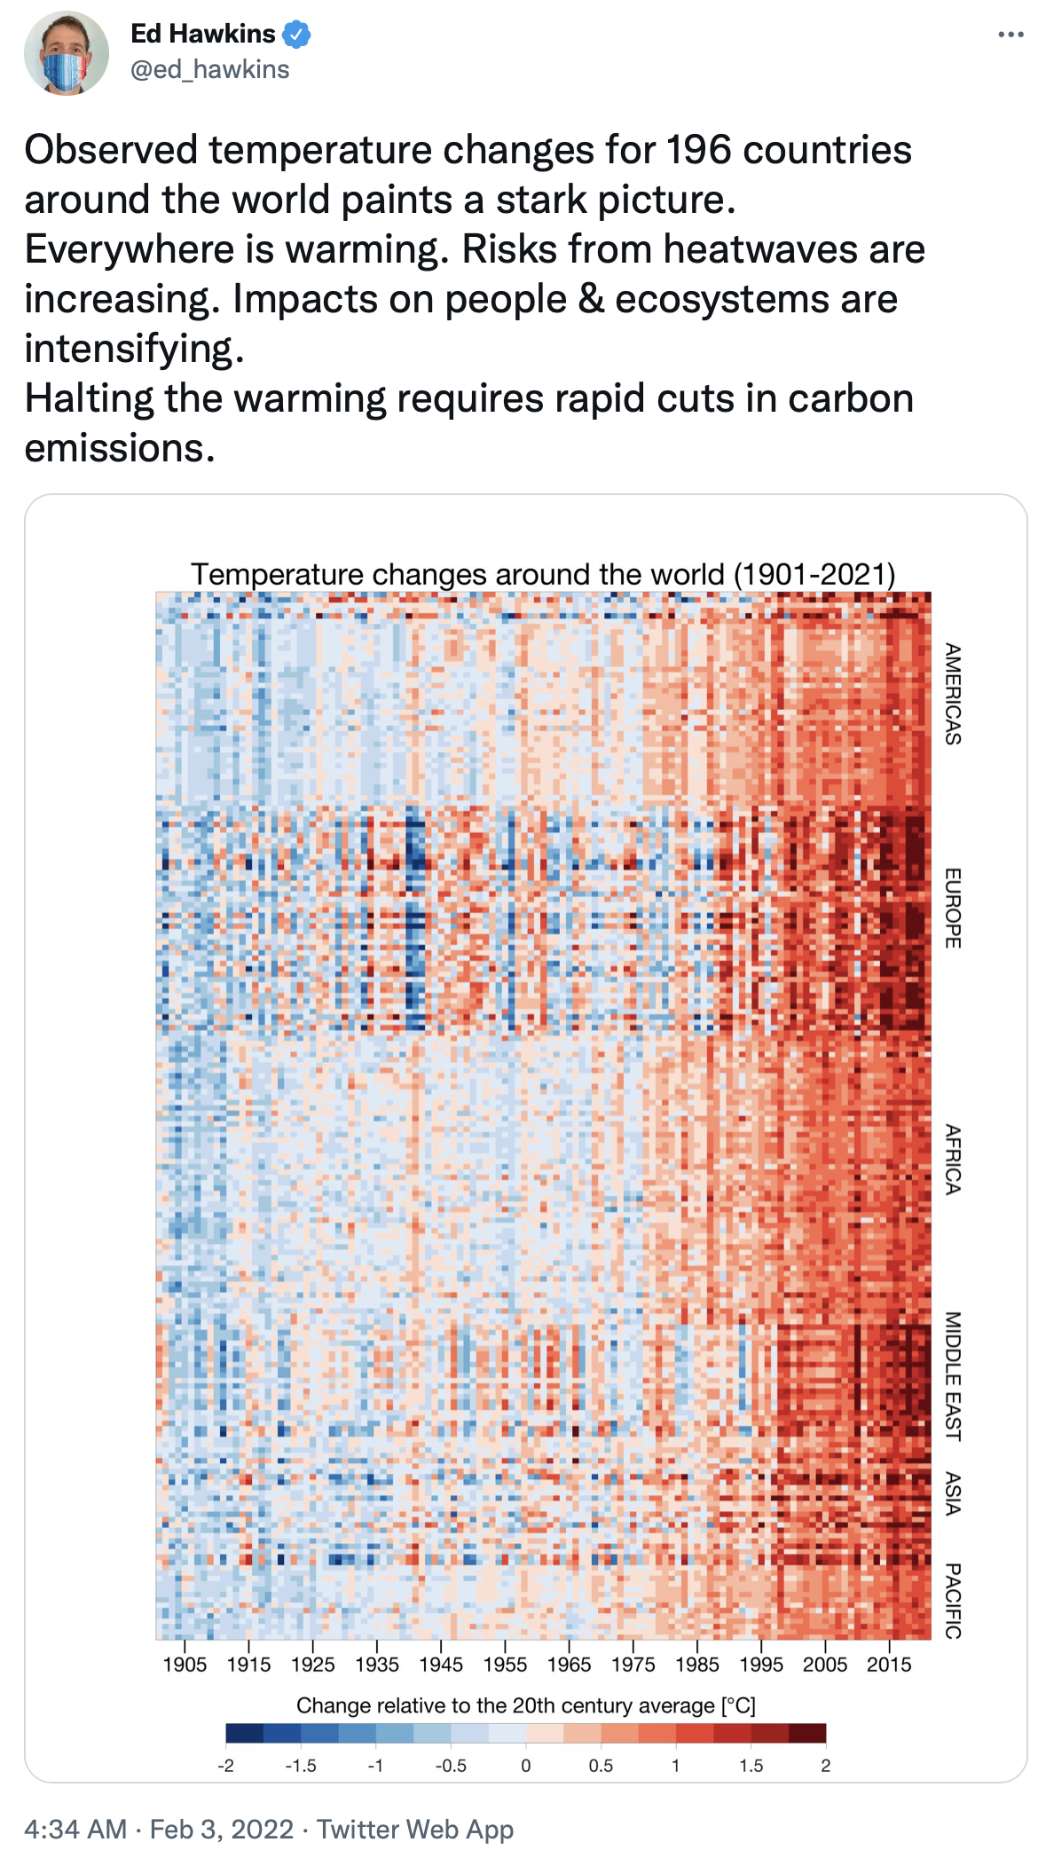Click the 1905 year axis label
The height and width of the screenshot is (1858, 1038).
[185, 1665]
